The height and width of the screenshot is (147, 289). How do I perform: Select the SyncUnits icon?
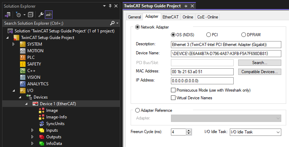(42, 124)
